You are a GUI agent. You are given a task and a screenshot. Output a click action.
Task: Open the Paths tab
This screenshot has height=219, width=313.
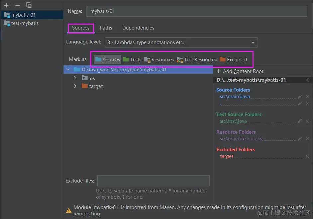(106, 28)
